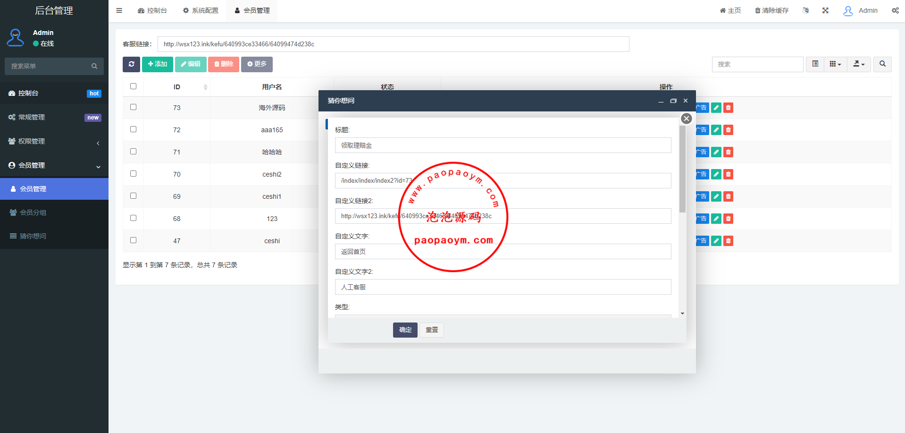
Task: Click the dialog's vertical scrollbar thumb
Action: 682,170
